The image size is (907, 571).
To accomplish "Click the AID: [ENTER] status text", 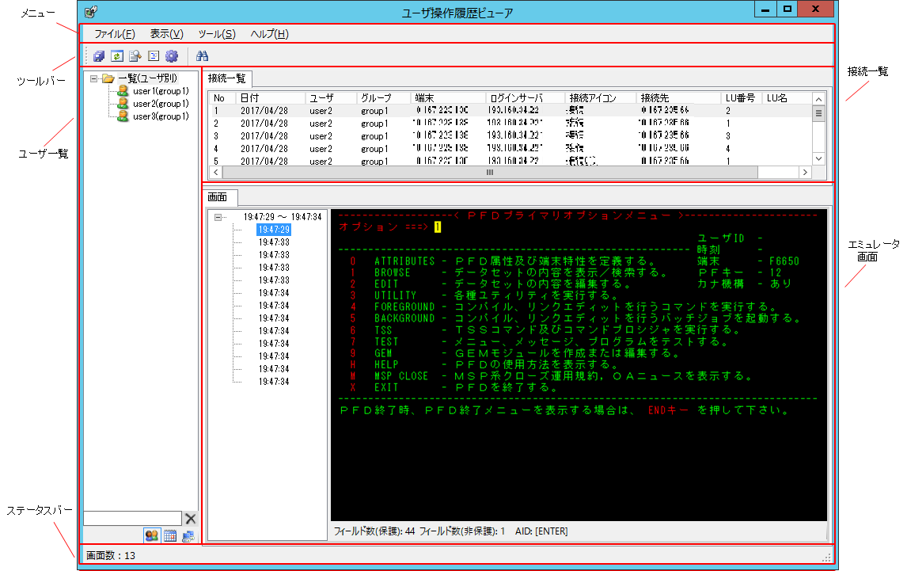I will click(541, 531).
